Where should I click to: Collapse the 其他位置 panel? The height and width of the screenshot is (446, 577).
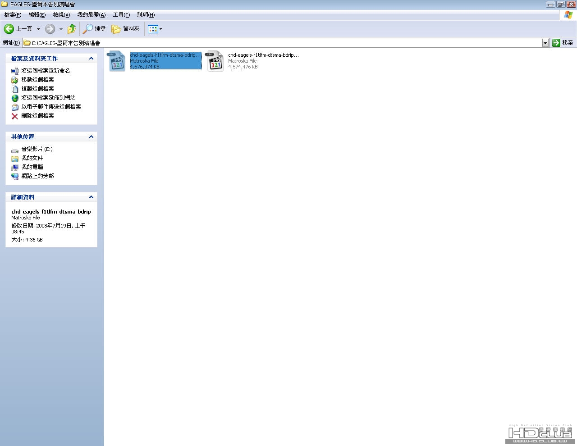(91, 137)
